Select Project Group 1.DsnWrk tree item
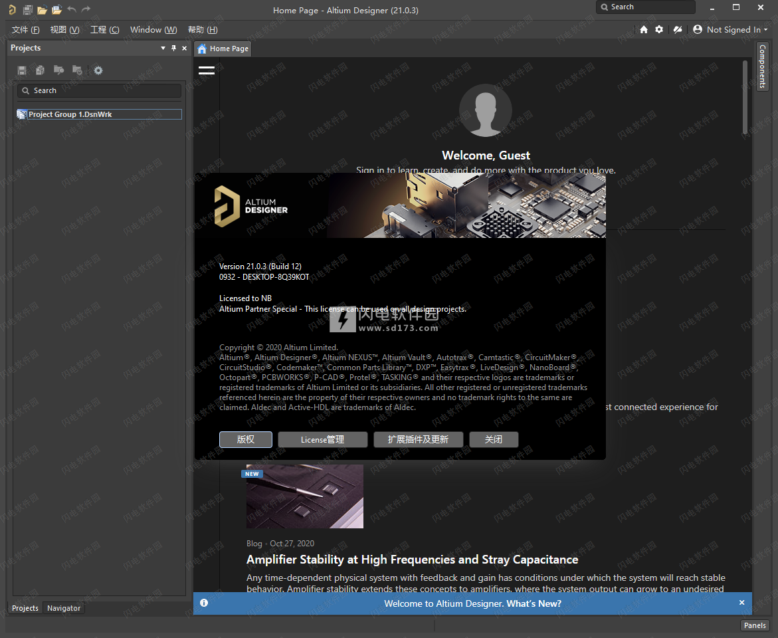The image size is (778, 638). [x=99, y=114]
